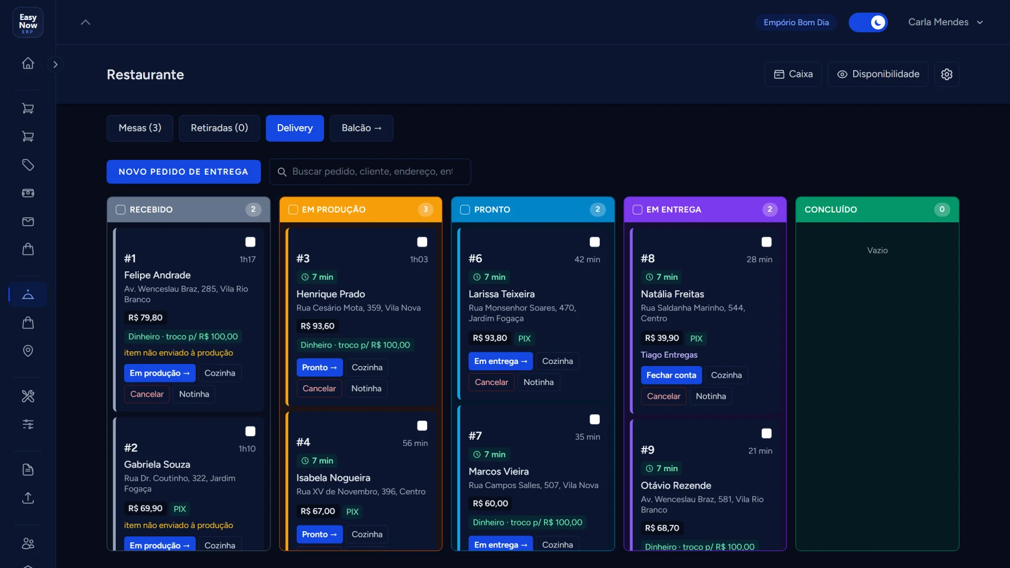Click the second shopping cart sidebar icon
Screen dimensions: 1010x568
28,137
